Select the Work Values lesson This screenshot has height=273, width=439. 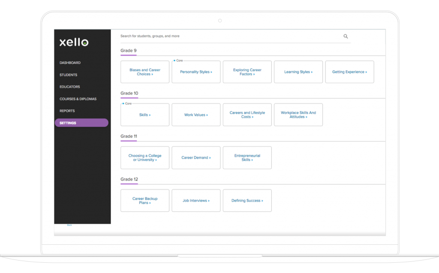(x=196, y=114)
